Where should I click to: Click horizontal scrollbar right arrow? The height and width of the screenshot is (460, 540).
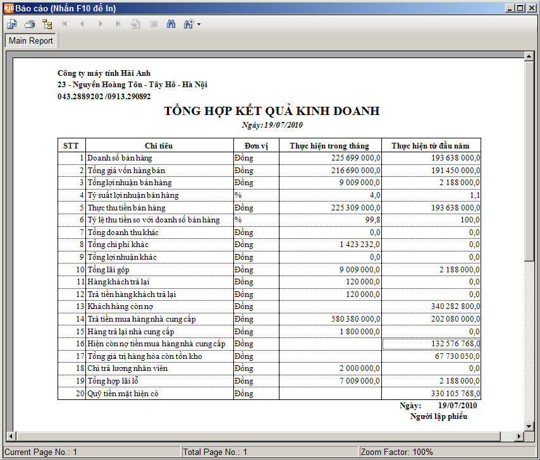519,436
